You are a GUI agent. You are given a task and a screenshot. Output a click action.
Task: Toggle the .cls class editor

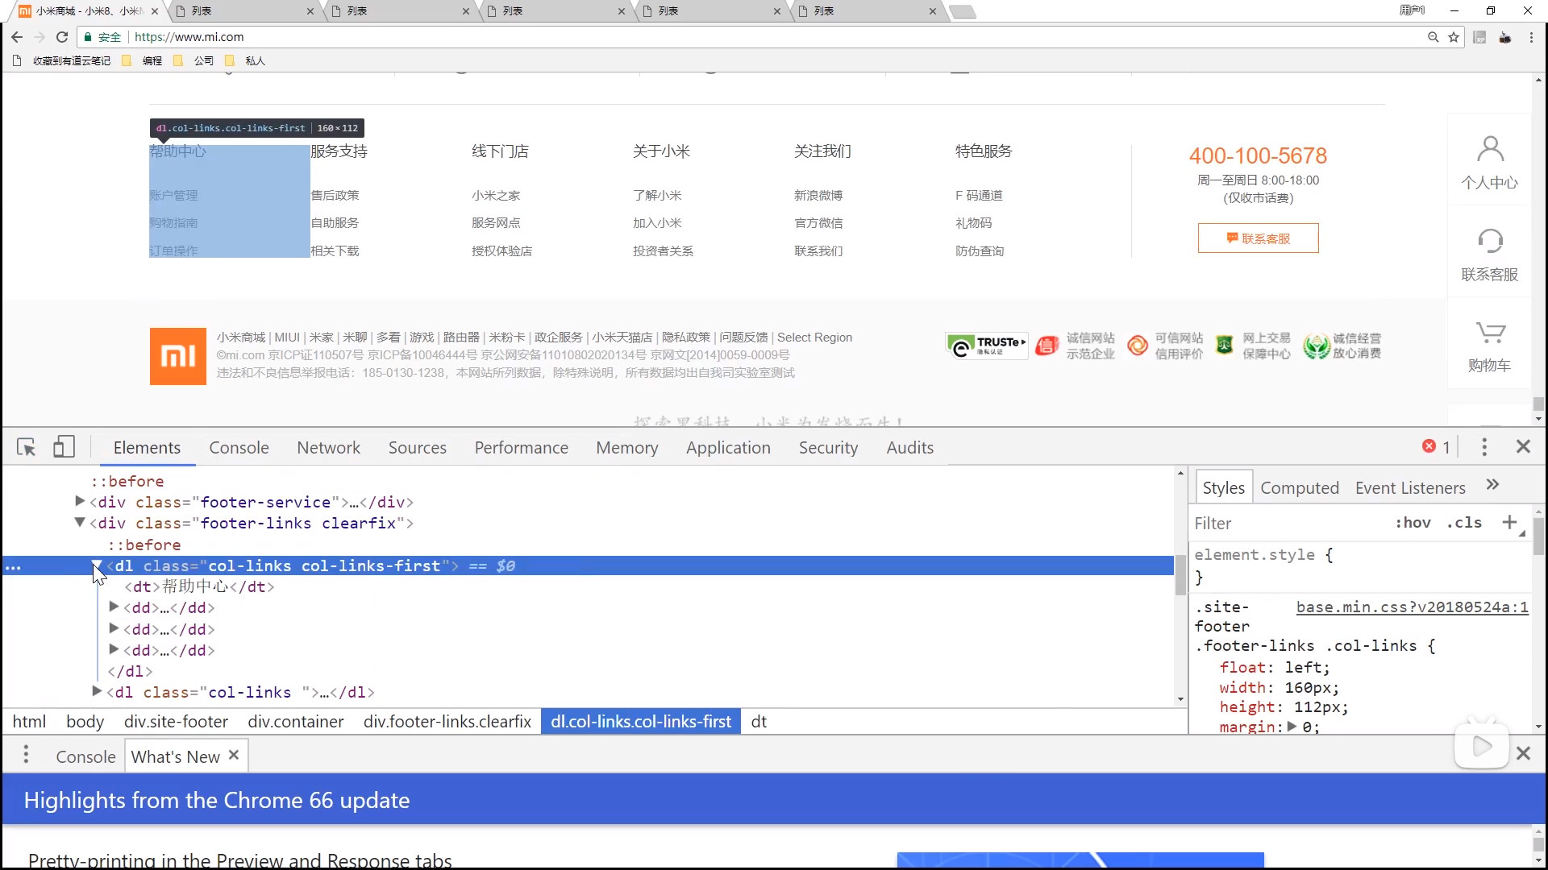1464,523
